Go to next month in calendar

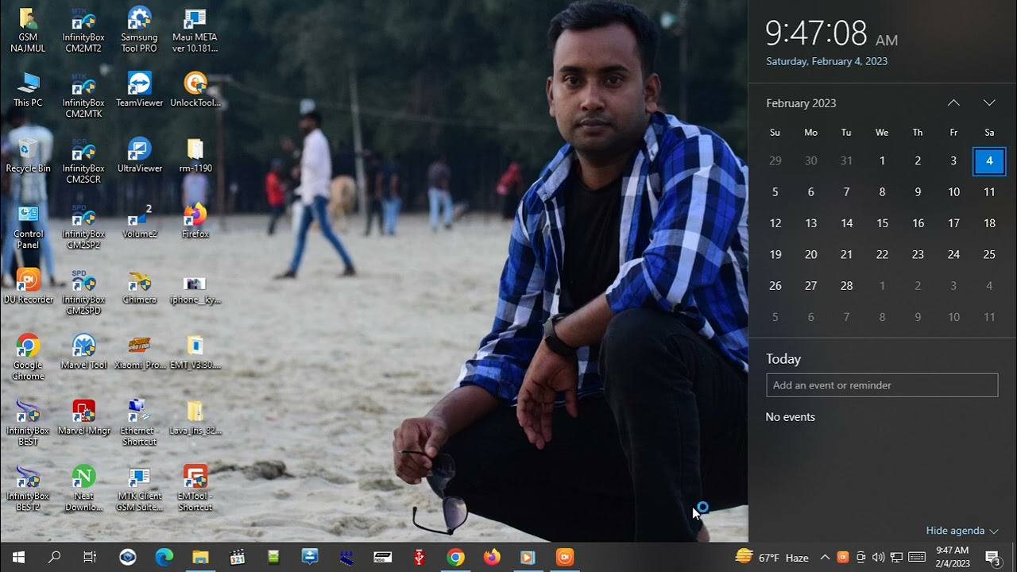pyautogui.click(x=989, y=102)
